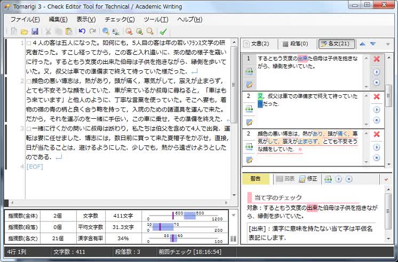Image resolution: width=398 pixels, height=262 pixels.
Task: Click the editor vertical scrollbar thumb
Action: pyautogui.click(x=234, y=85)
